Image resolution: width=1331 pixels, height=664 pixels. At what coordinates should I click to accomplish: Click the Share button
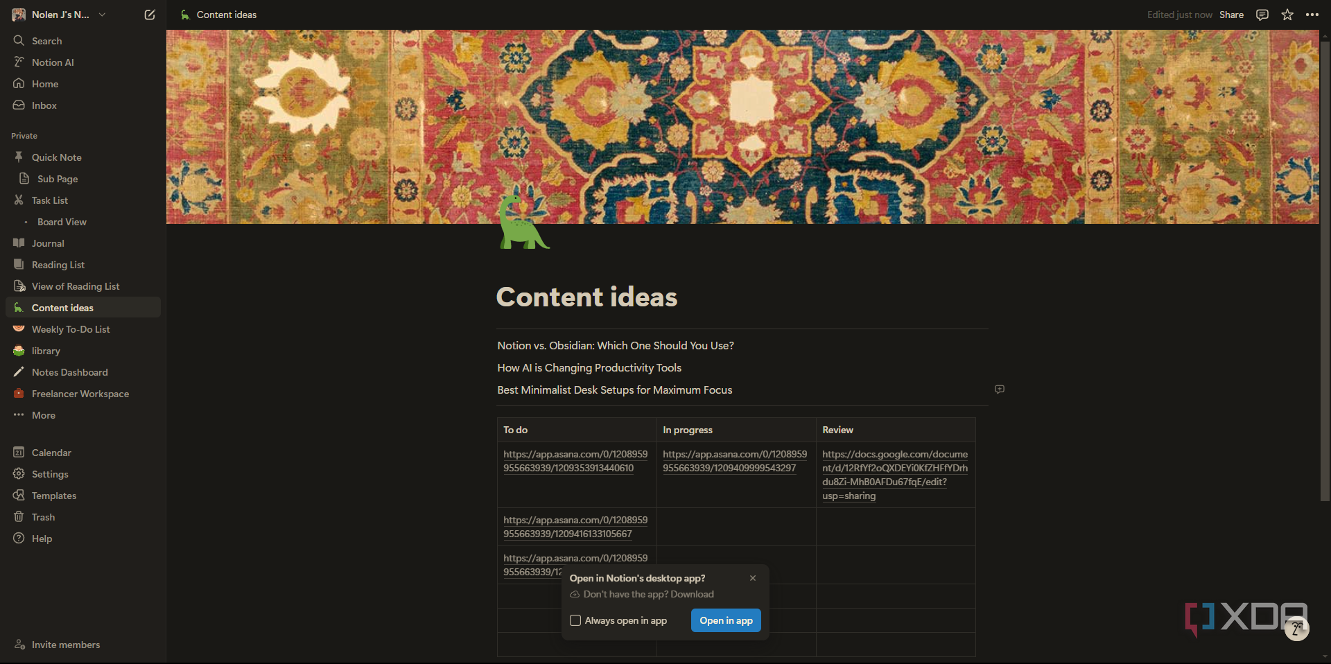click(x=1231, y=15)
